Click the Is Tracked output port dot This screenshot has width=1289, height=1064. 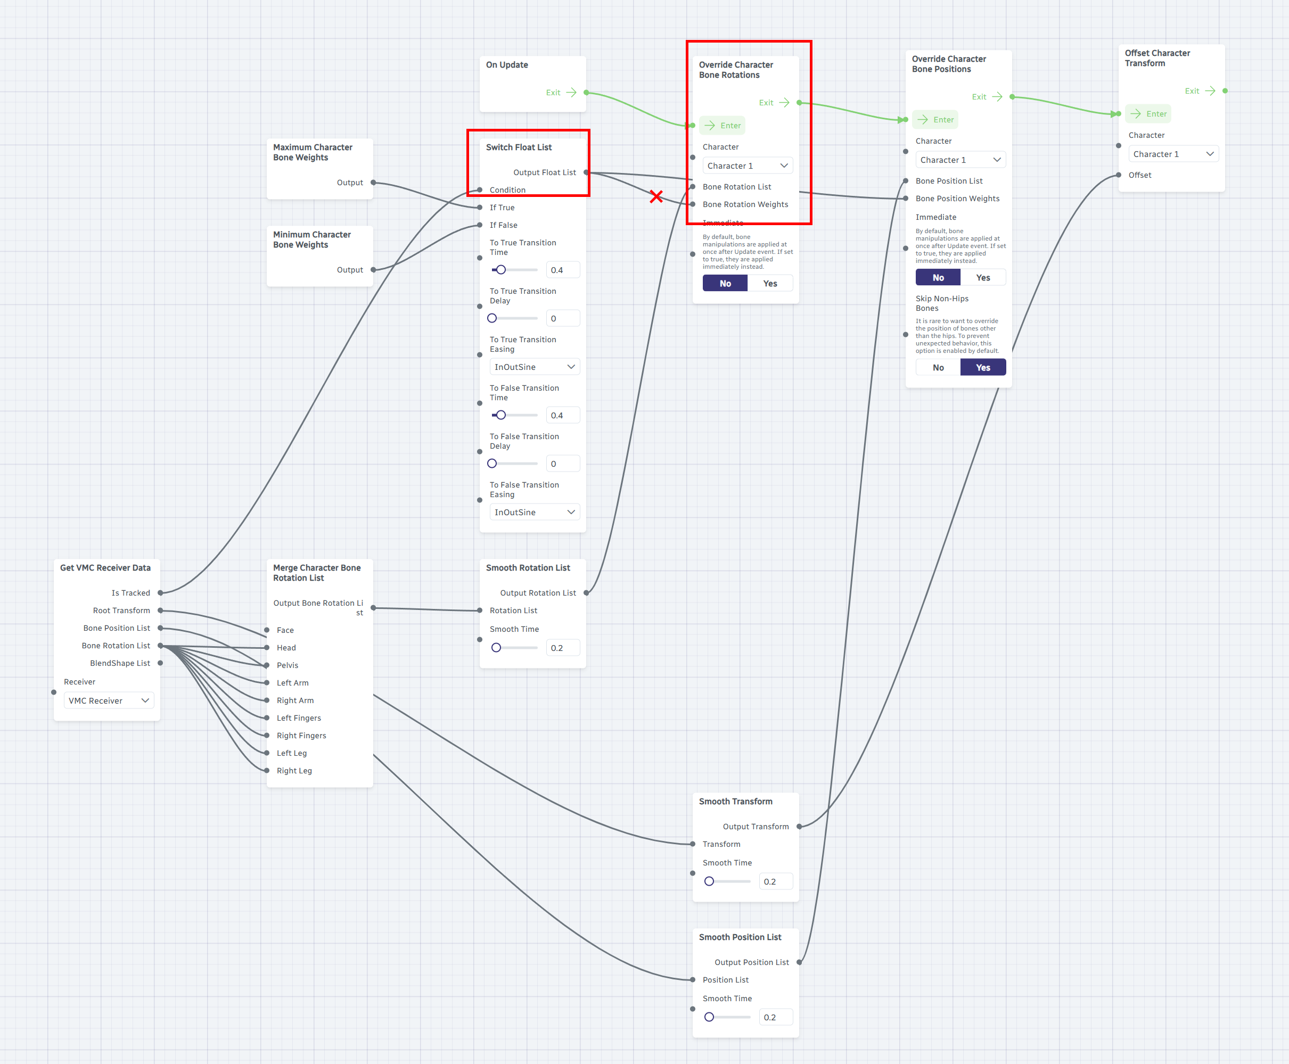click(x=160, y=592)
